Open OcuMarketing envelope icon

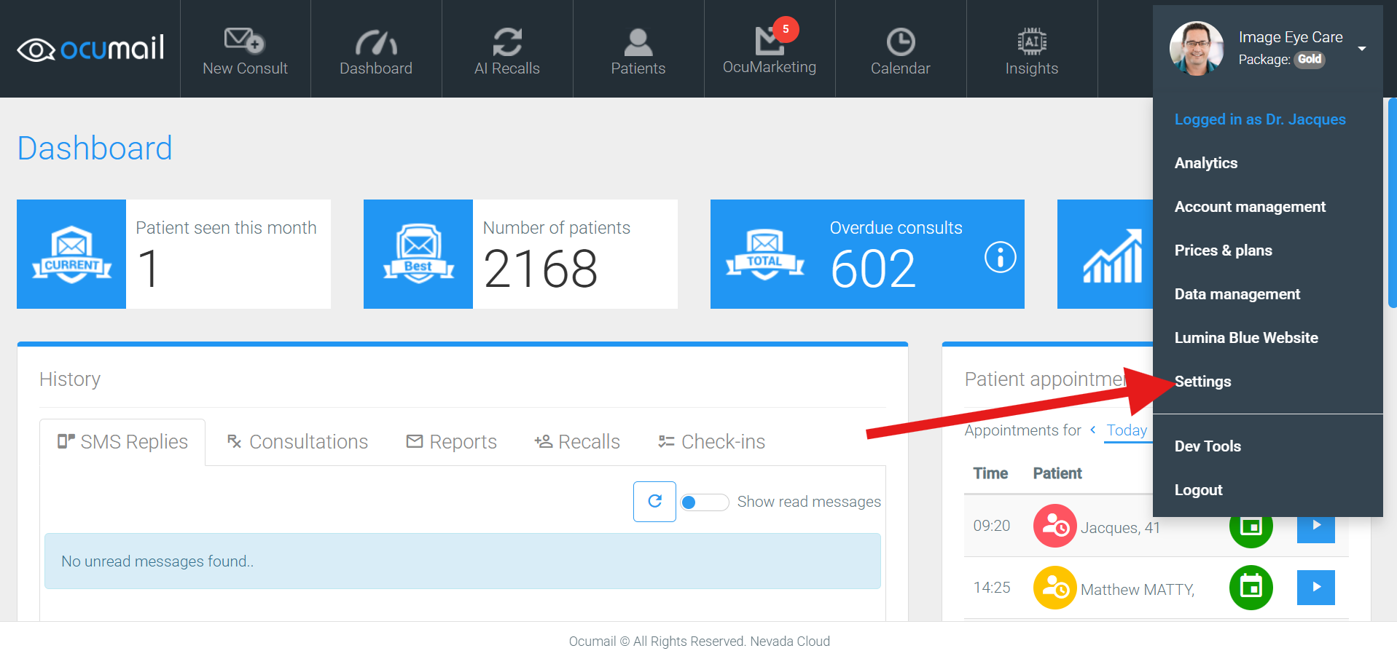769,41
